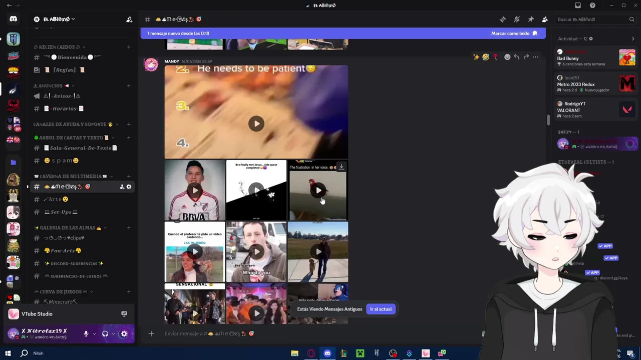Click the VTube Studio stream screen icon
Viewport: 641px width, 360px height.
point(124,313)
